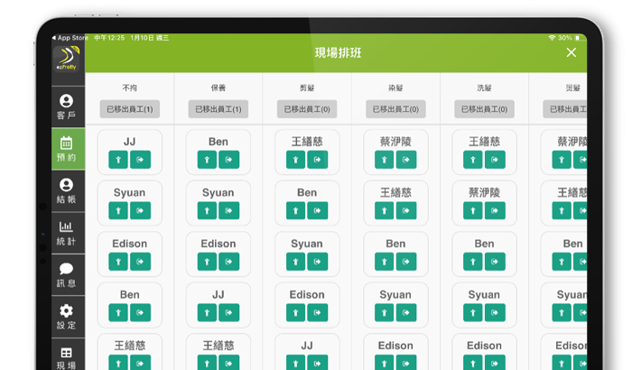
Task: Select the 剪髮 column header
Action: [307, 88]
